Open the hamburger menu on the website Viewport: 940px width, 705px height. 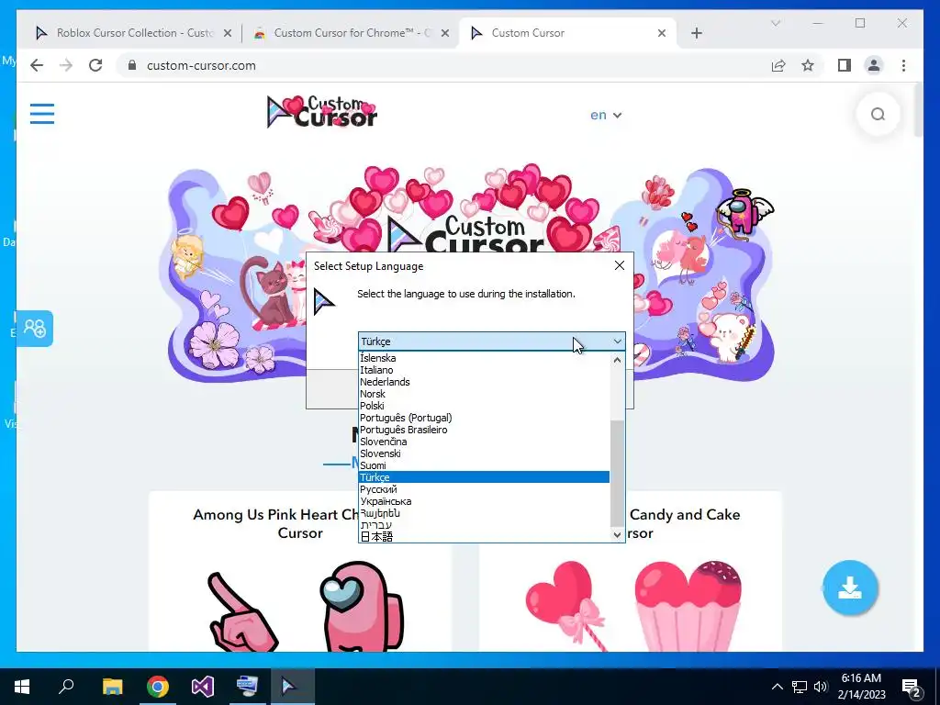42,114
